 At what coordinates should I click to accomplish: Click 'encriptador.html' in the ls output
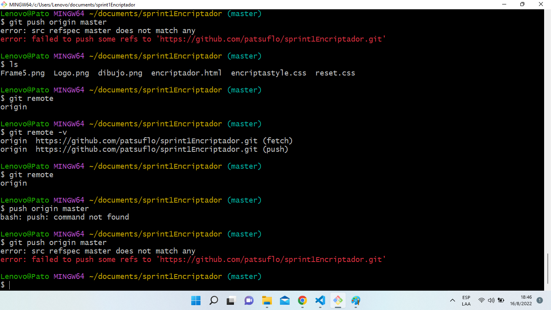pos(186,73)
